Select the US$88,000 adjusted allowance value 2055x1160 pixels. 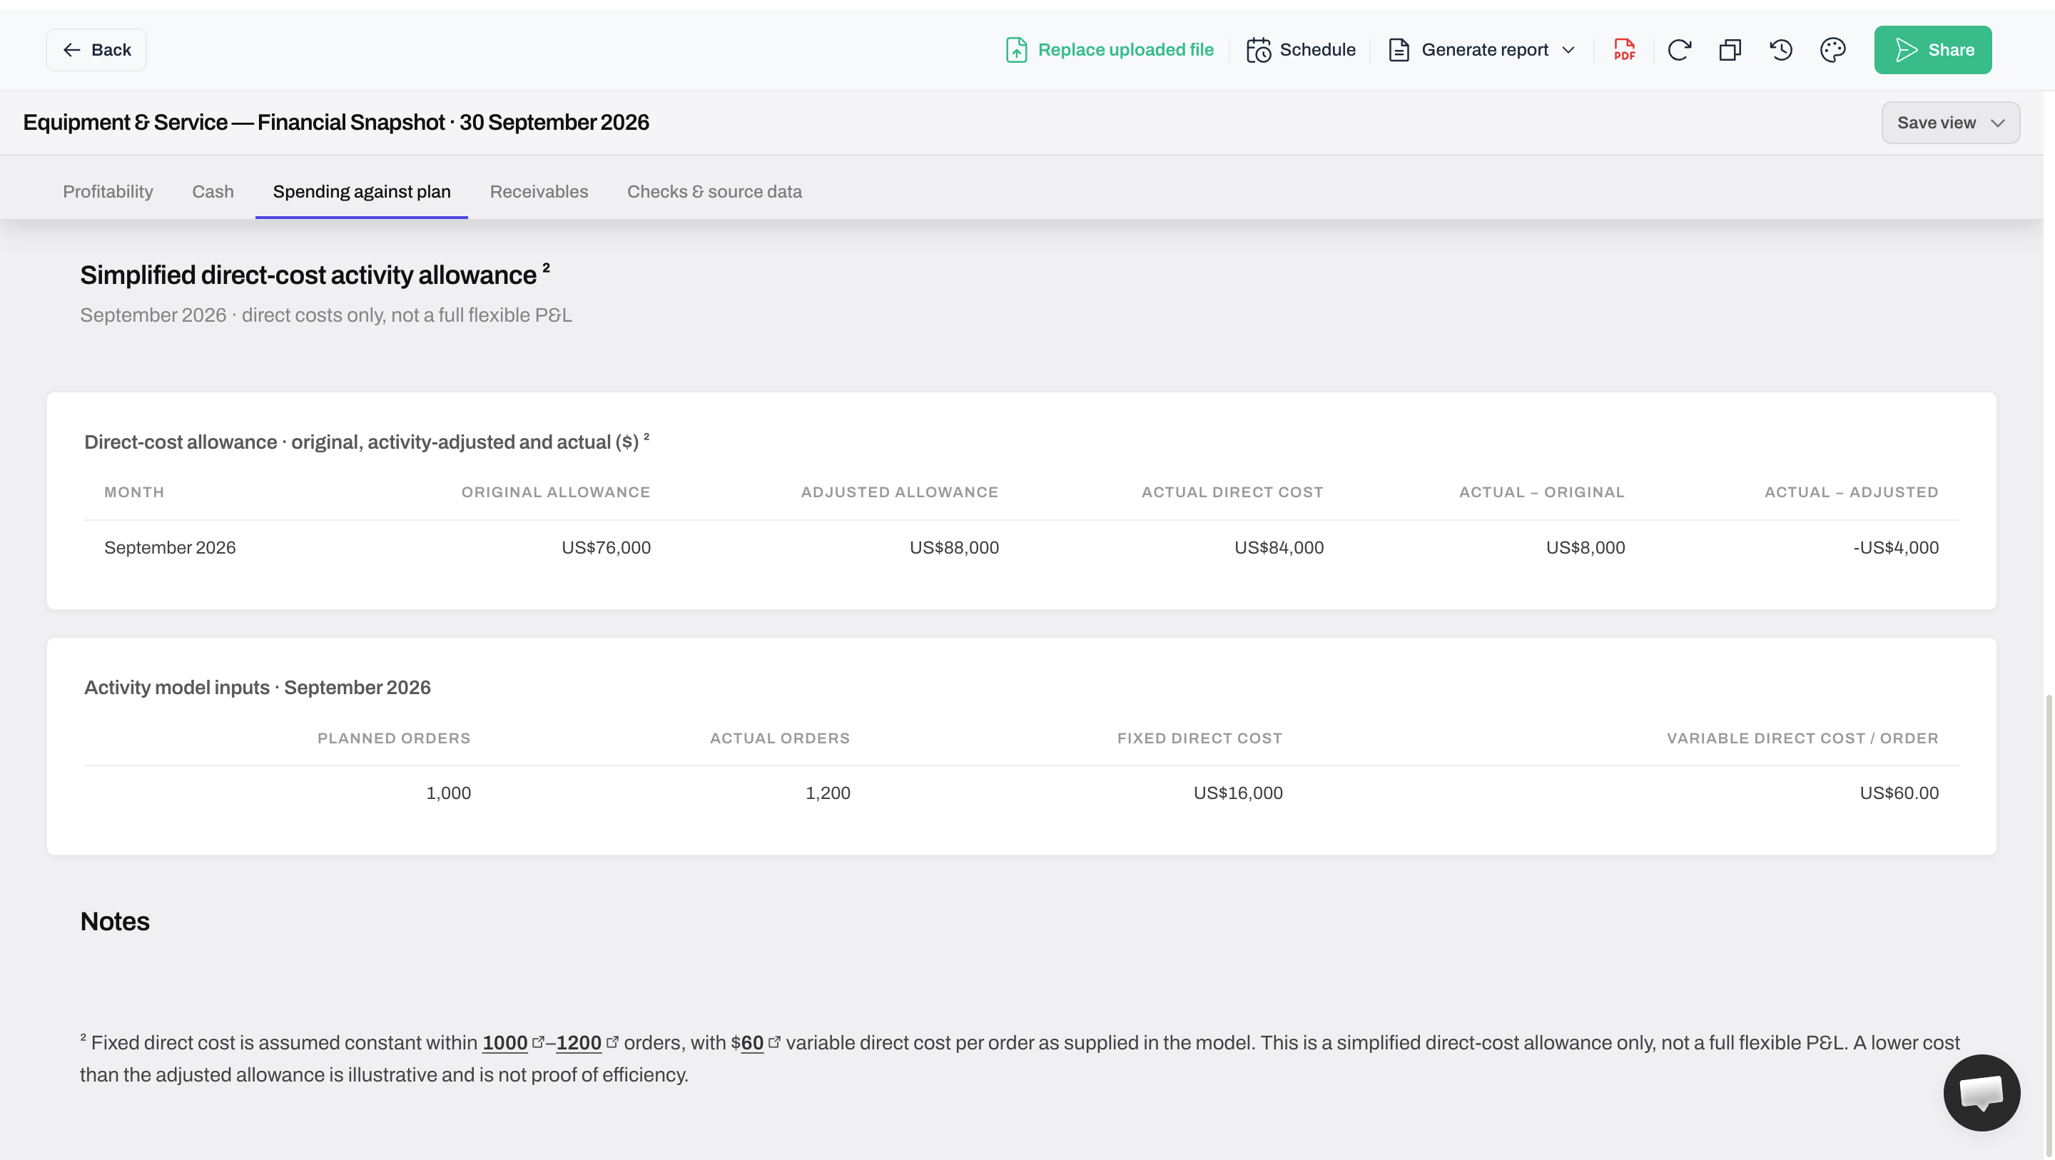[954, 547]
